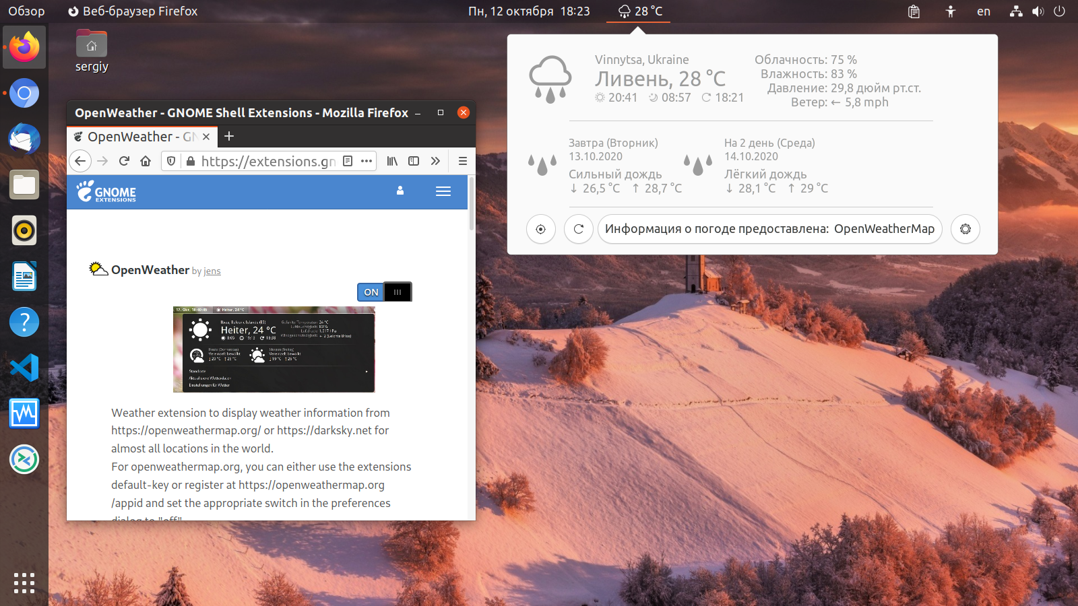
Task: Click the current weather Ливень, 28 °C
Action: (660, 79)
